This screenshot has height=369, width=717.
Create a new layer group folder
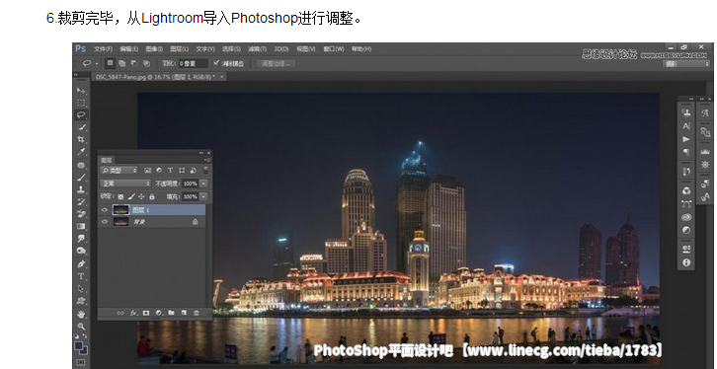(171, 313)
